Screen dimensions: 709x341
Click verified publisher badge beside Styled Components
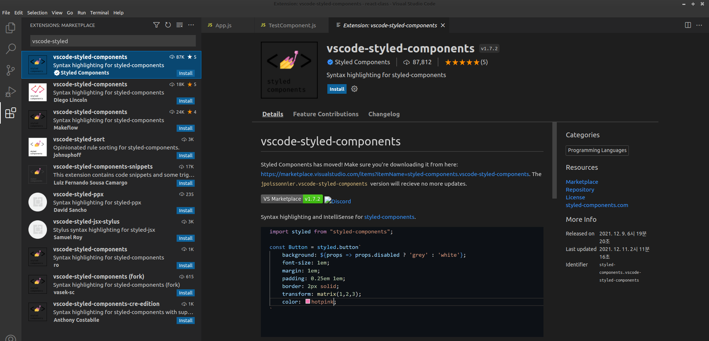point(330,62)
